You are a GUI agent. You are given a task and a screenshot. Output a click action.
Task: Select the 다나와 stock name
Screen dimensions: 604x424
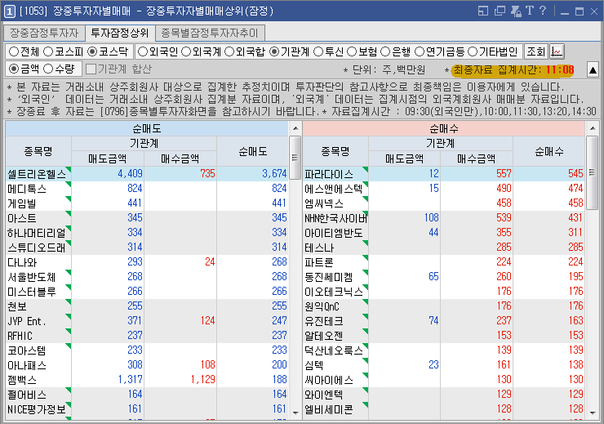tap(22, 262)
